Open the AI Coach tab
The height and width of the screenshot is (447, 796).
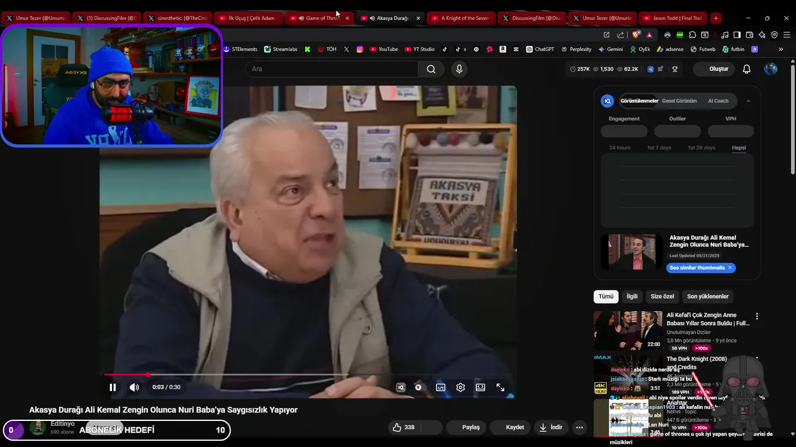coord(718,101)
